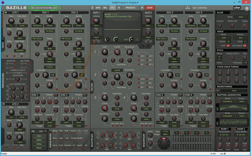Click the undo arrow below the display

(142, 46)
